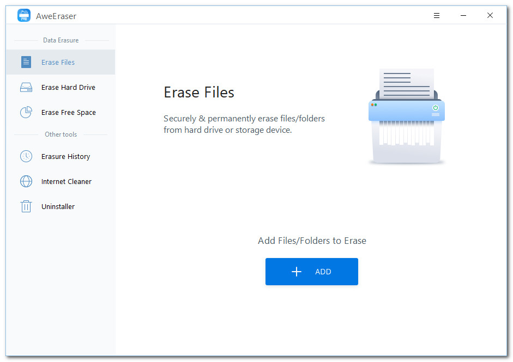This screenshot has width=513, height=362.
Task: Click 'Add Files/Folders to Erase' label
Action: click(312, 241)
